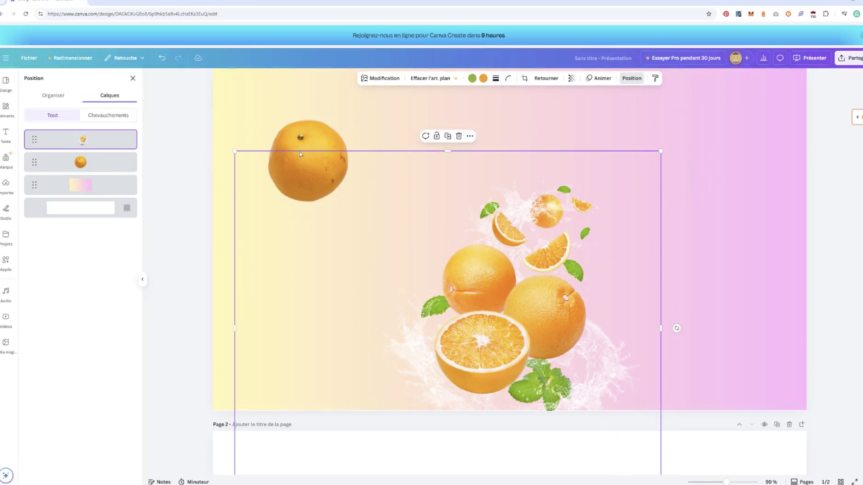The image size is (863, 485).
Task: Open the hamburger main menu
Action: pyautogui.click(x=6, y=58)
